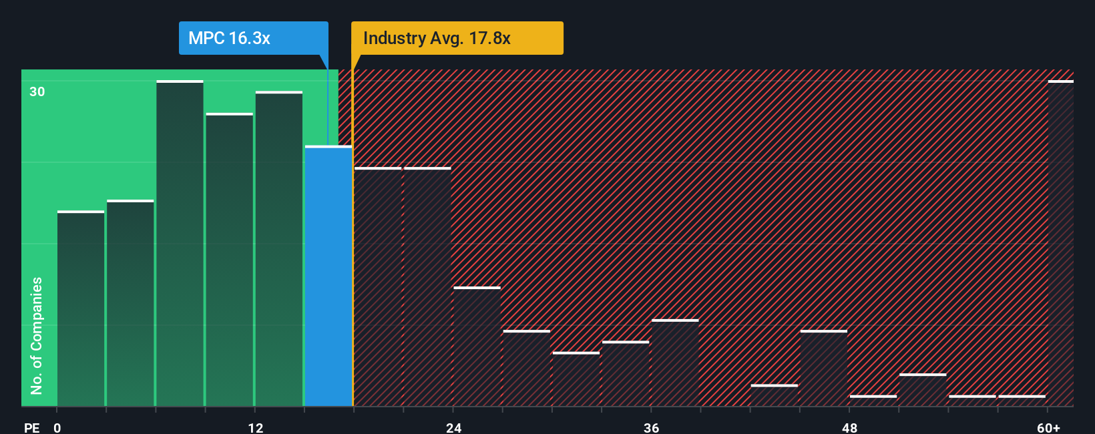Click the MPC 16.3x label
This screenshot has height=434, width=1095.
(x=253, y=38)
